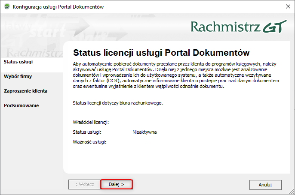Click the Anuluj button
The height and width of the screenshot is (195, 295).
(265, 185)
